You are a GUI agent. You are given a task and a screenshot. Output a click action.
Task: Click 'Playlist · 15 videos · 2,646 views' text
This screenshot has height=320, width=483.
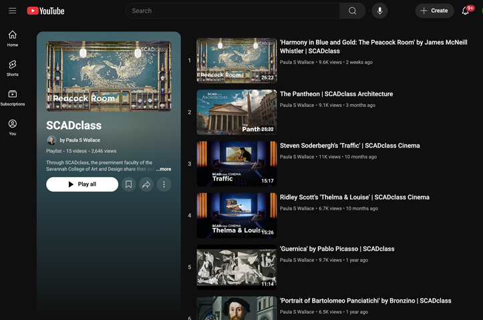coord(82,151)
